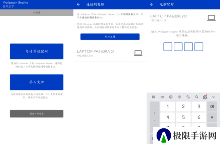Click LAPTOP-PA630RVO name on the 电脑配对 screen
This screenshot has height=144, width=220.
[169, 16]
